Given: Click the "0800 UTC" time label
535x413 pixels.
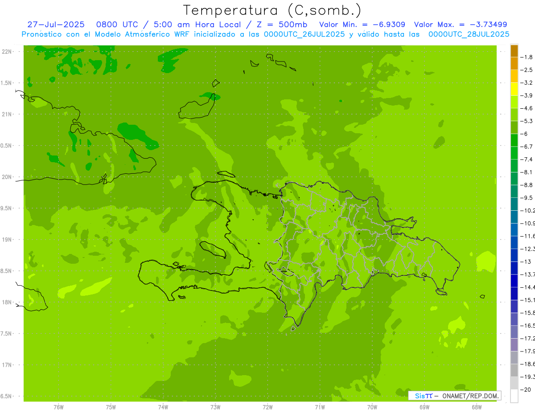Looking at the screenshot, I should (x=118, y=25).
